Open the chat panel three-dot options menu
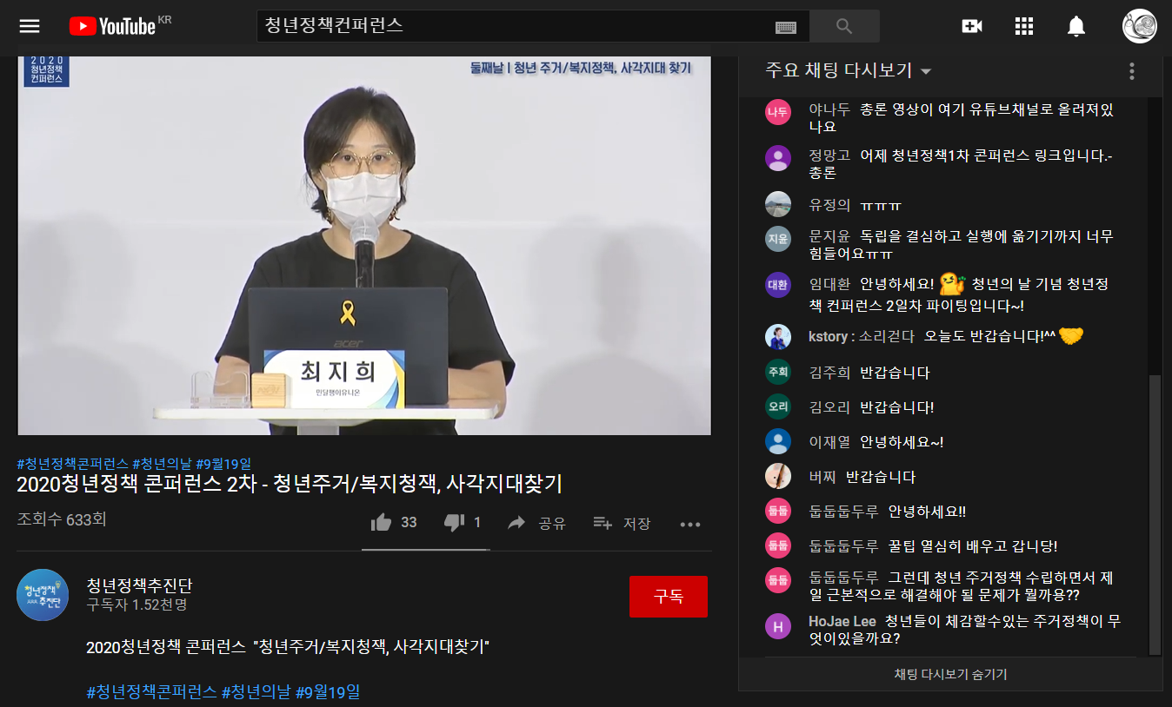The width and height of the screenshot is (1172, 707). tap(1131, 71)
